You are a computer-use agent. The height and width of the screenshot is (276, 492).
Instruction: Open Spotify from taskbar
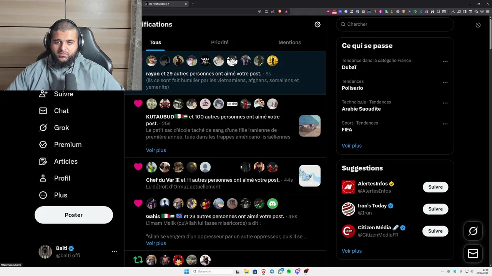pyautogui.click(x=289, y=271)
